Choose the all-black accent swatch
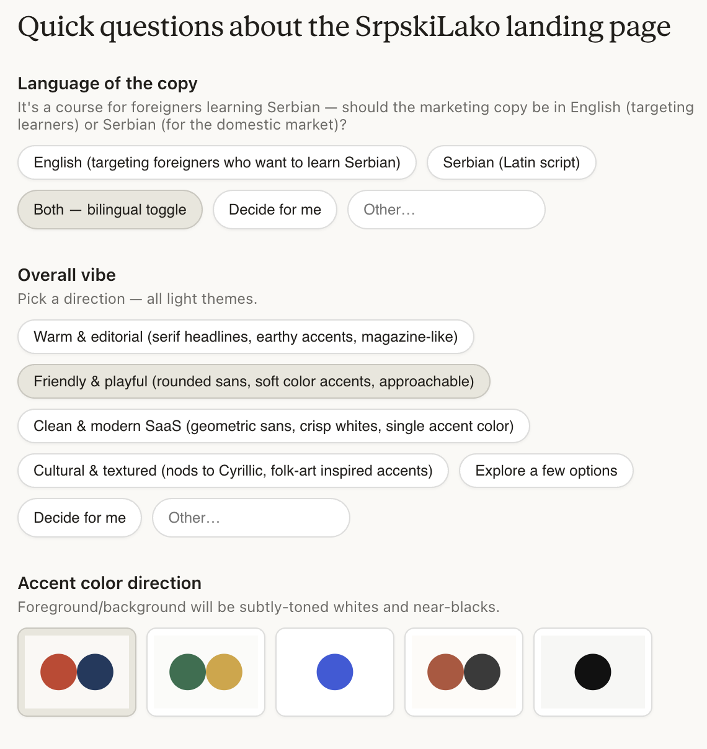707x749 pixels. (x=592, y=671)
